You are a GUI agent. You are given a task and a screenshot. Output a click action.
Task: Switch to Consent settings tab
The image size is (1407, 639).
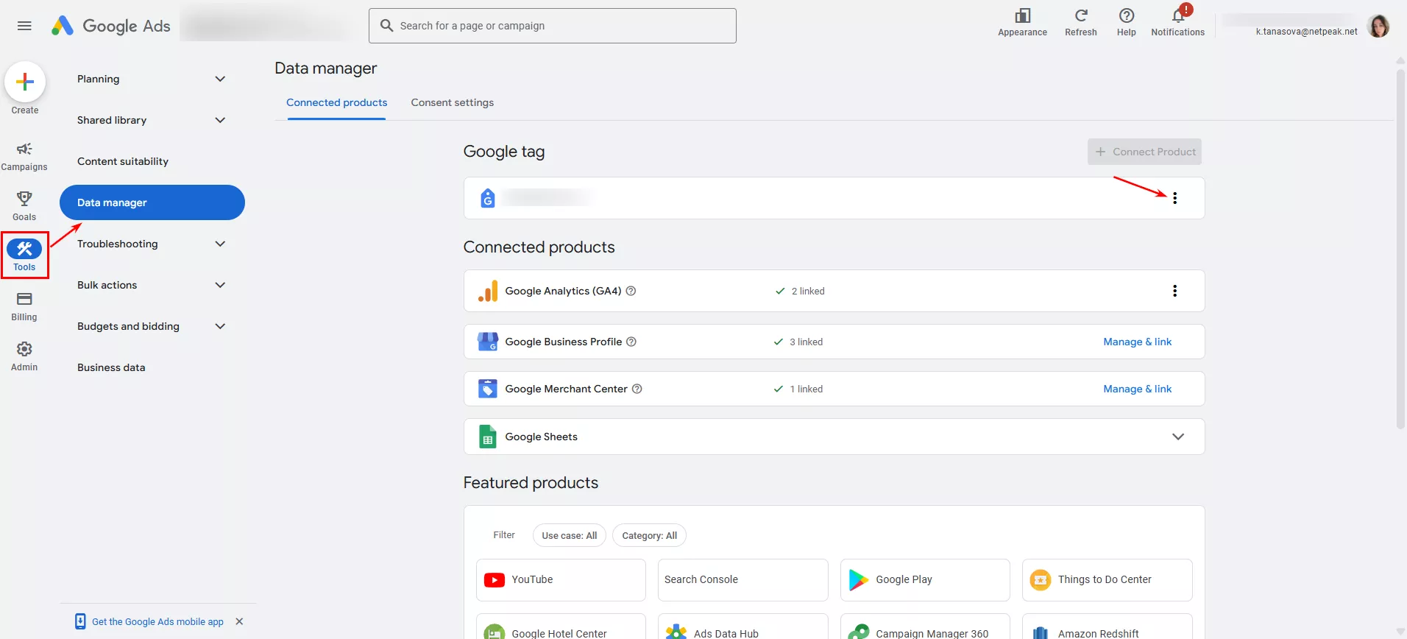point(453,102)
